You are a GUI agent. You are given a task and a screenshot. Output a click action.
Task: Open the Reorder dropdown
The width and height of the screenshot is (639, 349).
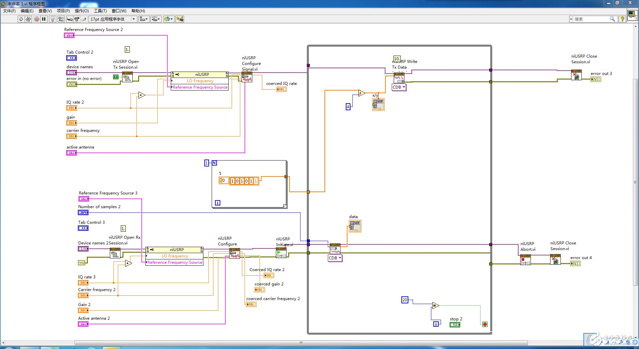pyautogui.click(x=168, y=19)
